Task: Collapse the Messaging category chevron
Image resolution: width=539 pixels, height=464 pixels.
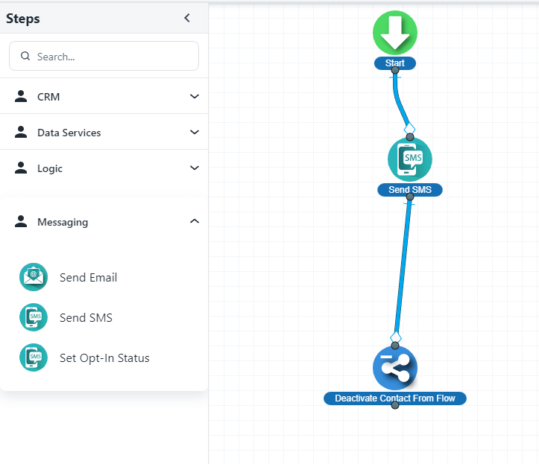Action: click(x=195, y=221)
